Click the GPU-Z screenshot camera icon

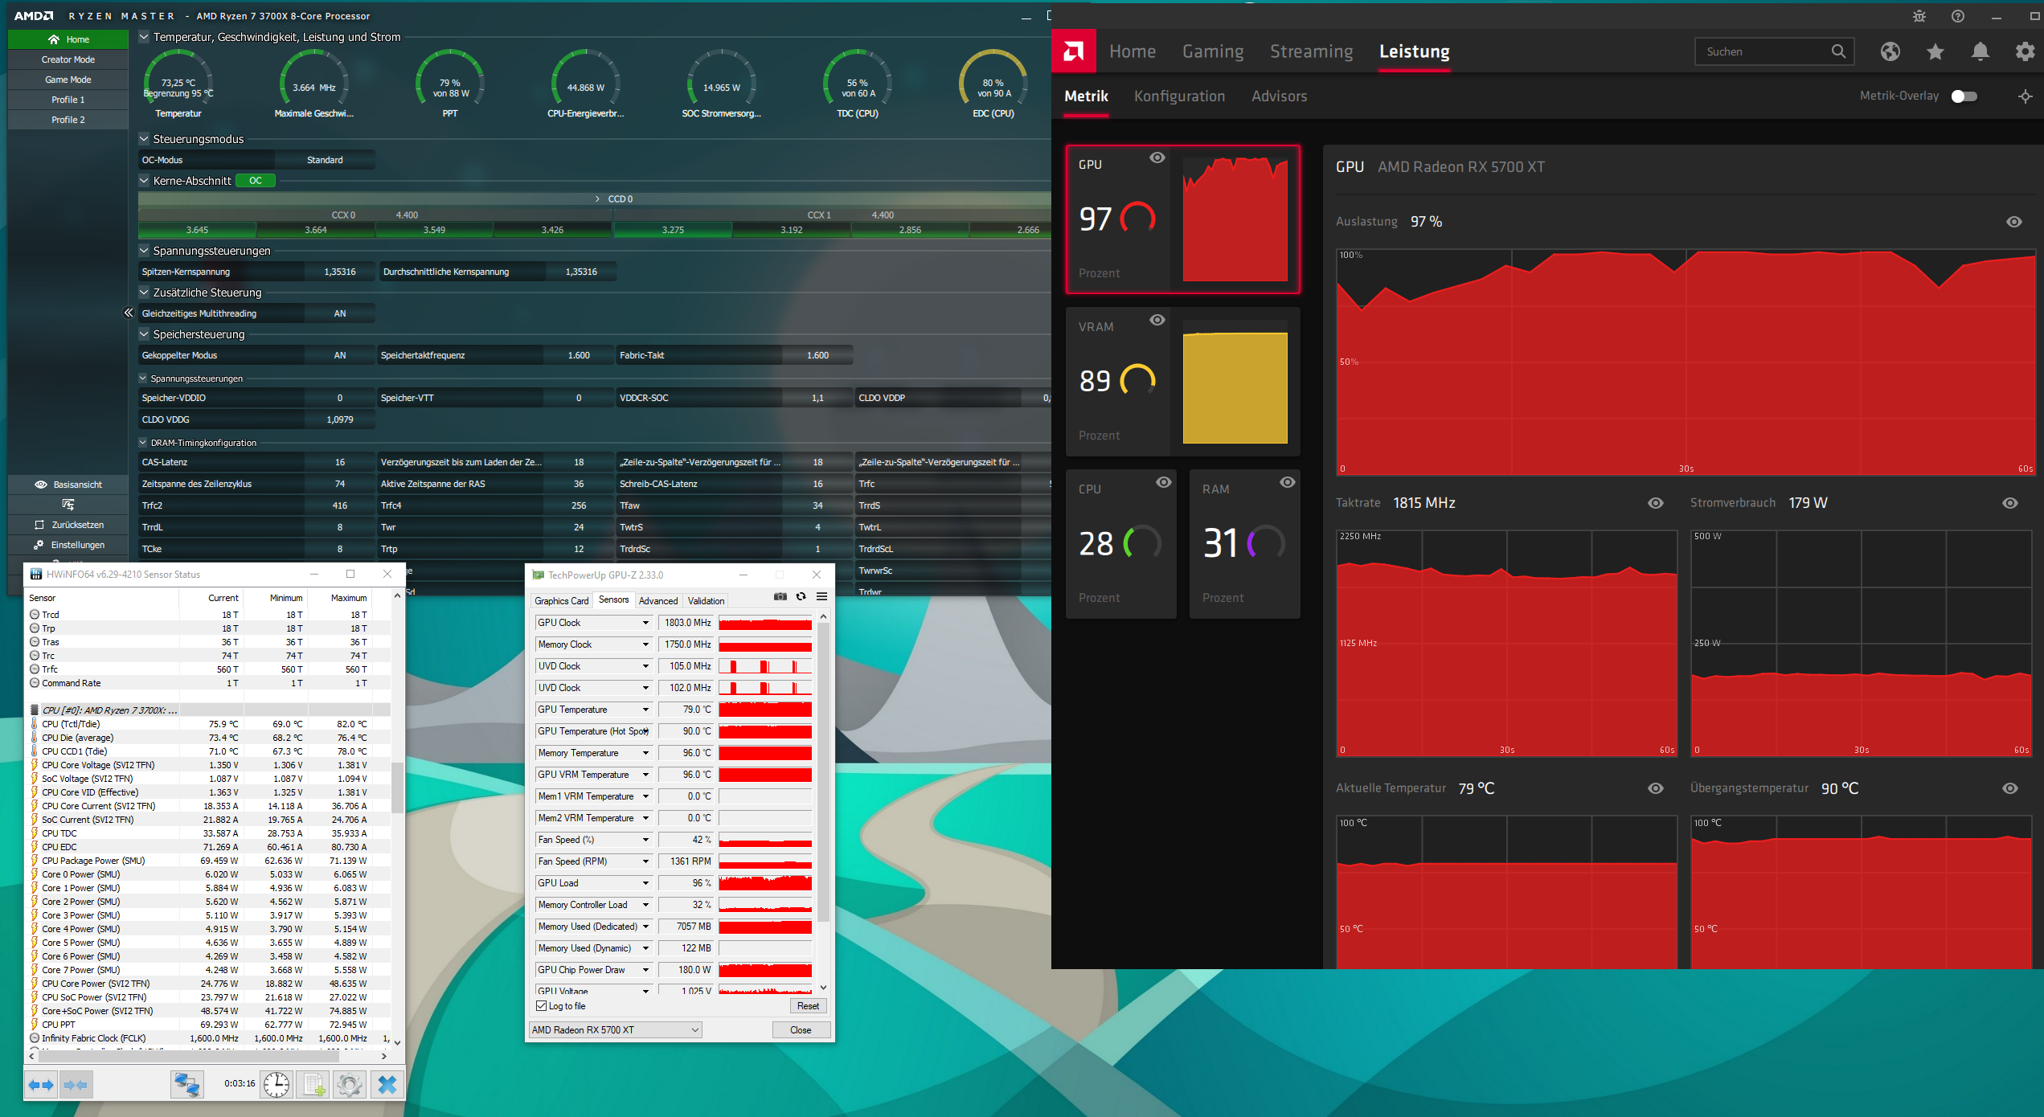coord(780,596)
